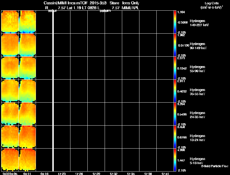Click the '3.458' color scale value
The width and height of the screenshot is (230, 175).
point(181,127)
